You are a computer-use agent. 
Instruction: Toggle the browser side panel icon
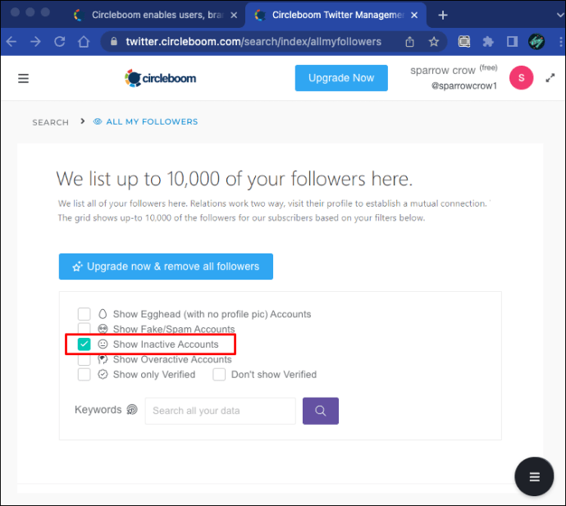512,42
